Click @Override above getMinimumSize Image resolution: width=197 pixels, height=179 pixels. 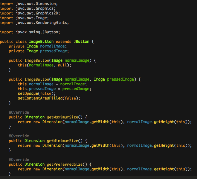[19, 136]
